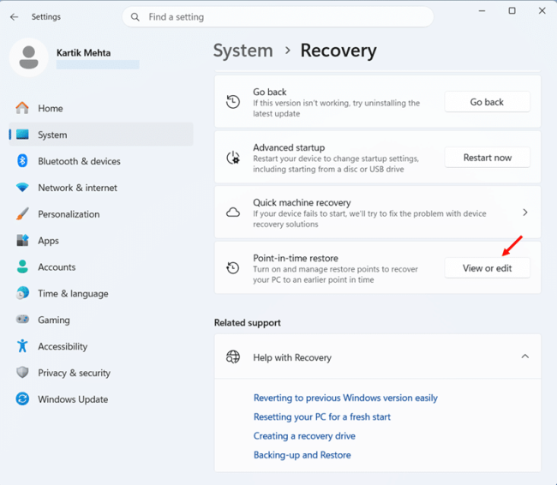The image size is (557, 485).
Task: Click the Restart now button
Action: (487, 158)
